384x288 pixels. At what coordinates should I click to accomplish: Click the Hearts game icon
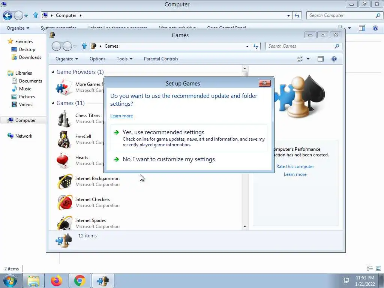[63, 160]
